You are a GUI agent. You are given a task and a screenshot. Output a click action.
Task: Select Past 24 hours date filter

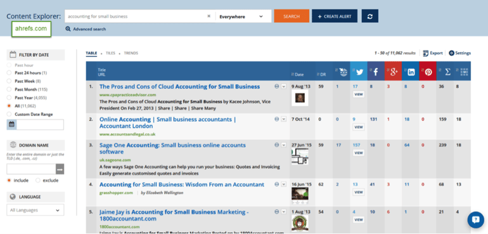click(9, 73)
